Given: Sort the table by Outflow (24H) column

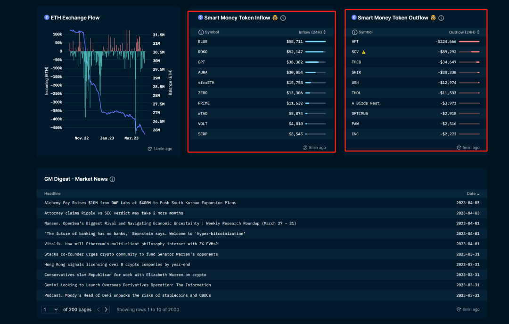Looking at the screenshot, I should tap(464, 32).
